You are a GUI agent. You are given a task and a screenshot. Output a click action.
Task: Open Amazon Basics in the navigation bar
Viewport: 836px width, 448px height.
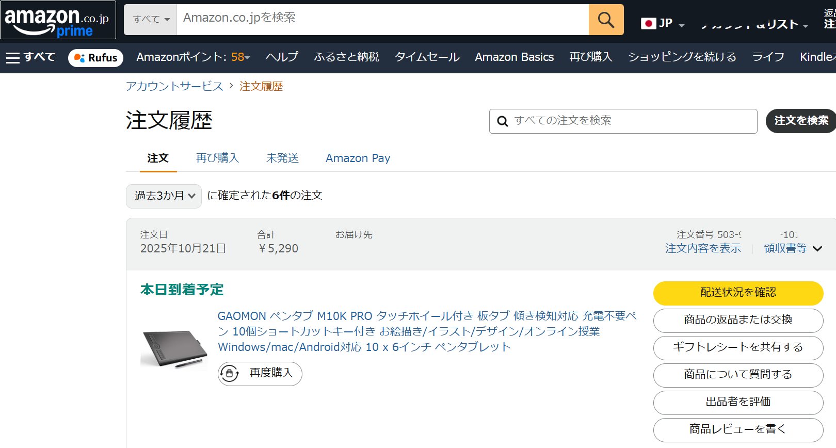click(x=515, y=57)
